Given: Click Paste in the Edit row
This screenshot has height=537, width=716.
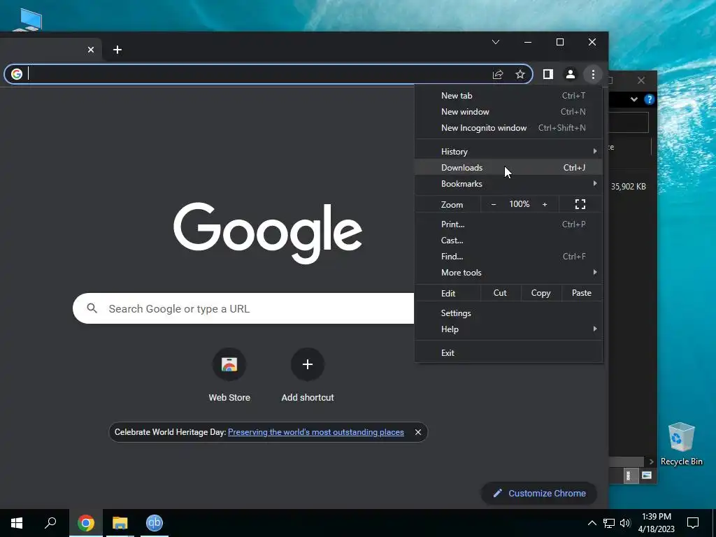Looking at the screenshot, I should (x=581, y=293).
